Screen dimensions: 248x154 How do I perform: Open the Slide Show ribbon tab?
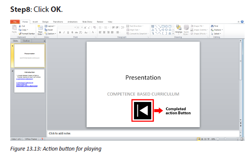pyautogui.click(x=87, y=22)
